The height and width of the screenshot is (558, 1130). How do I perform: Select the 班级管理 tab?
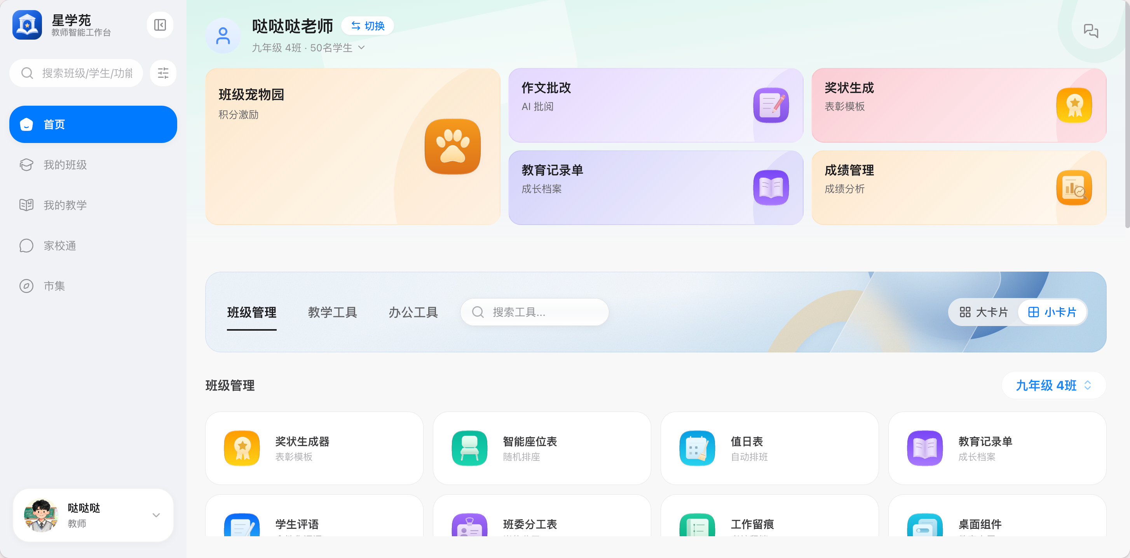[x=252, y=312]
